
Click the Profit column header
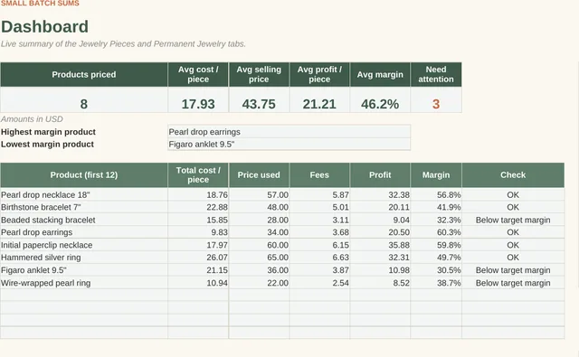[380, 174]
